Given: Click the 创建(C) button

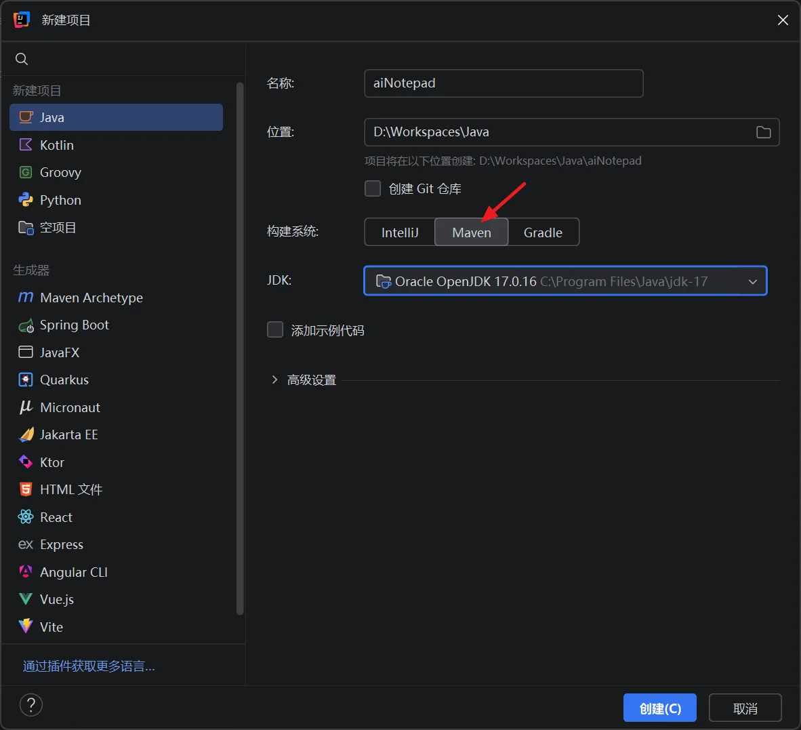Looking at the screenshot, I should (x=659, y=708).
